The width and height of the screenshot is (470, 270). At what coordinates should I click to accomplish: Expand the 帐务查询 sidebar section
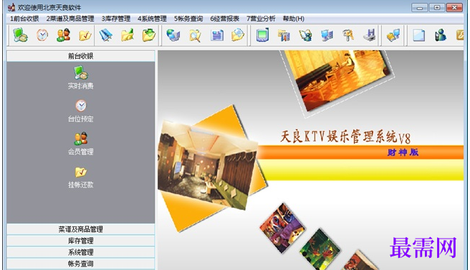tap(81, 264)
